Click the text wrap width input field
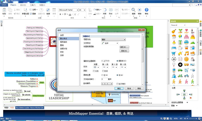Image resolution: width=202 pixels, height=121 pixels. 104,79
